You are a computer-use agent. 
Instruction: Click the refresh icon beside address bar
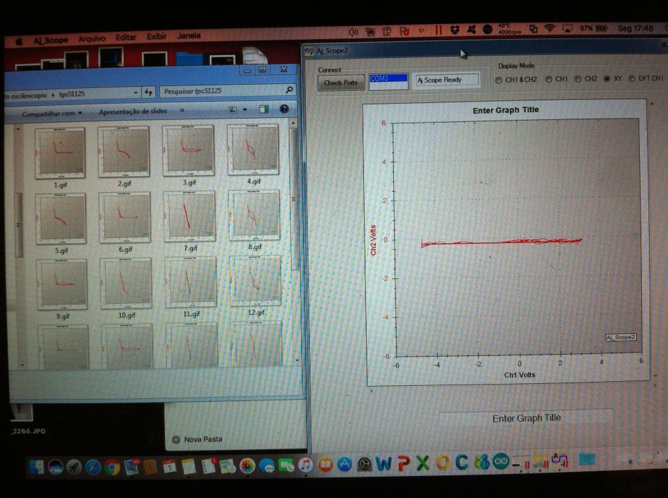coord(148,92)
